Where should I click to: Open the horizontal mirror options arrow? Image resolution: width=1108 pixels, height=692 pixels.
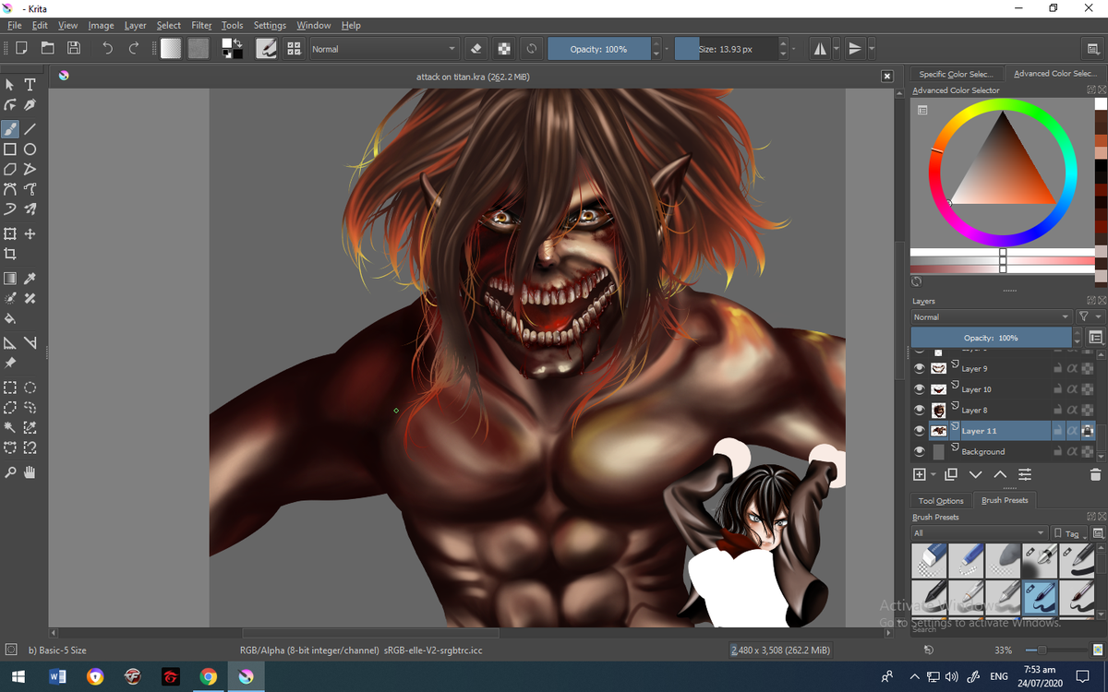click(x=836, y=48)
